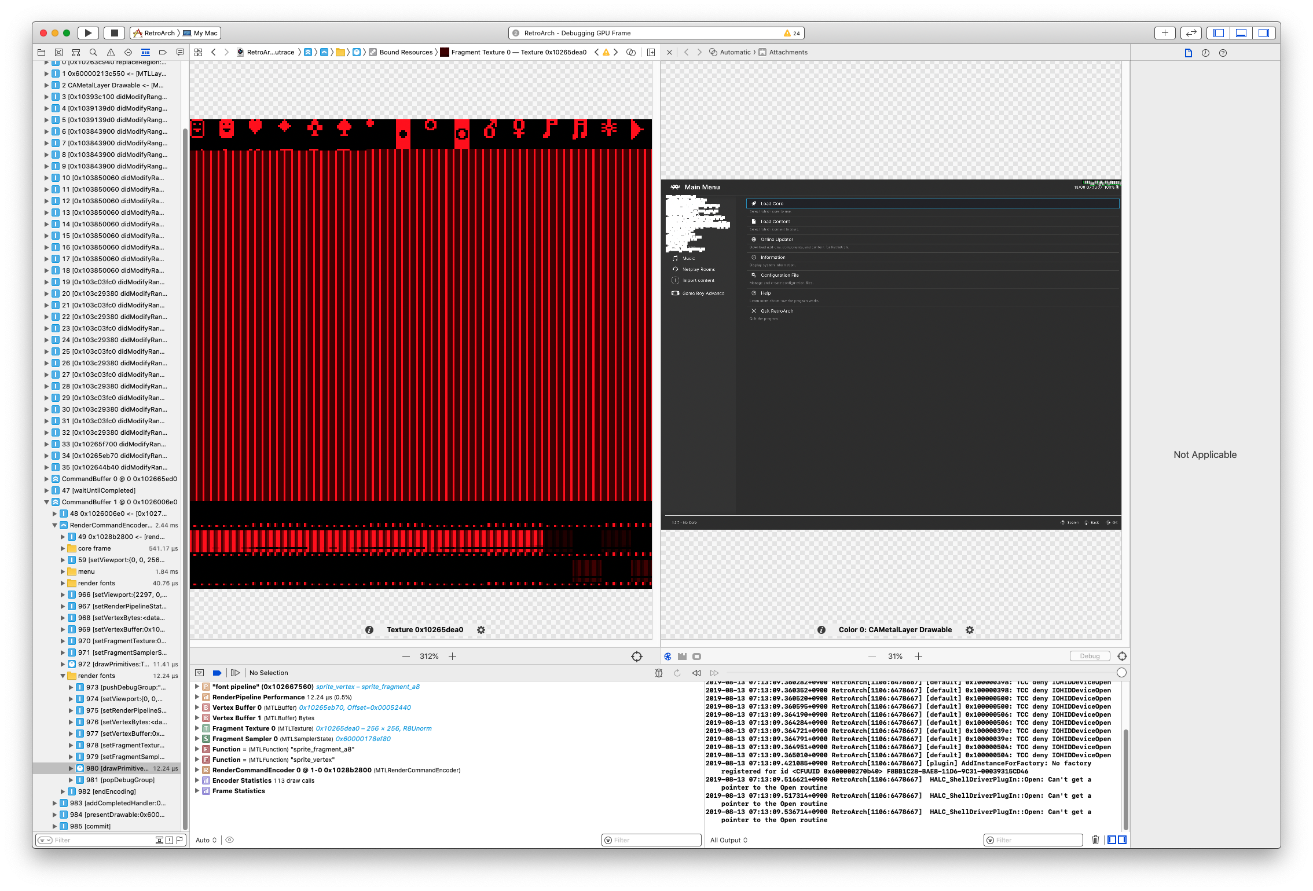The width and height of the screenshot is (1313, 891).
Task: Open the All Output console dropdown
Action: click(x=729, y=840)
